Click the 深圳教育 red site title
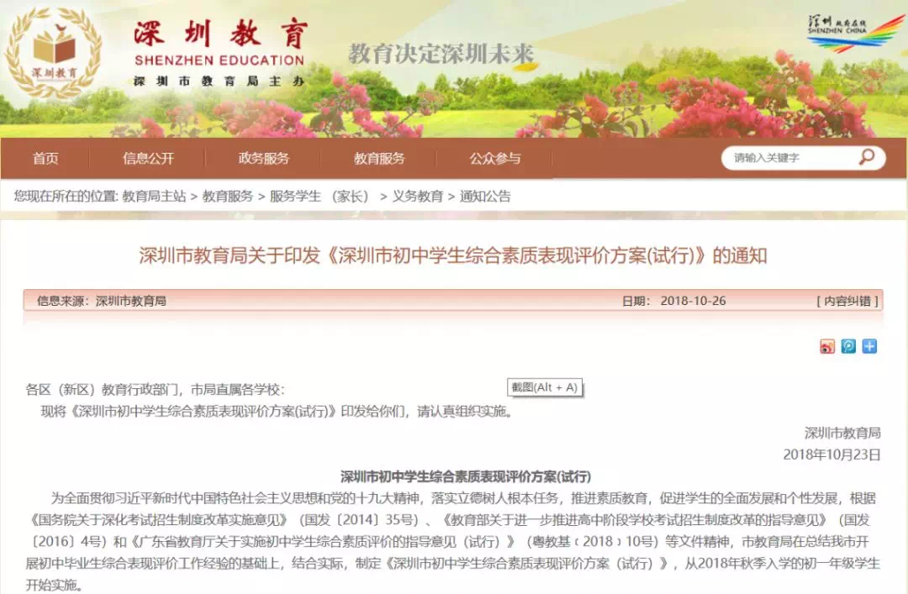 pos(220,33)
